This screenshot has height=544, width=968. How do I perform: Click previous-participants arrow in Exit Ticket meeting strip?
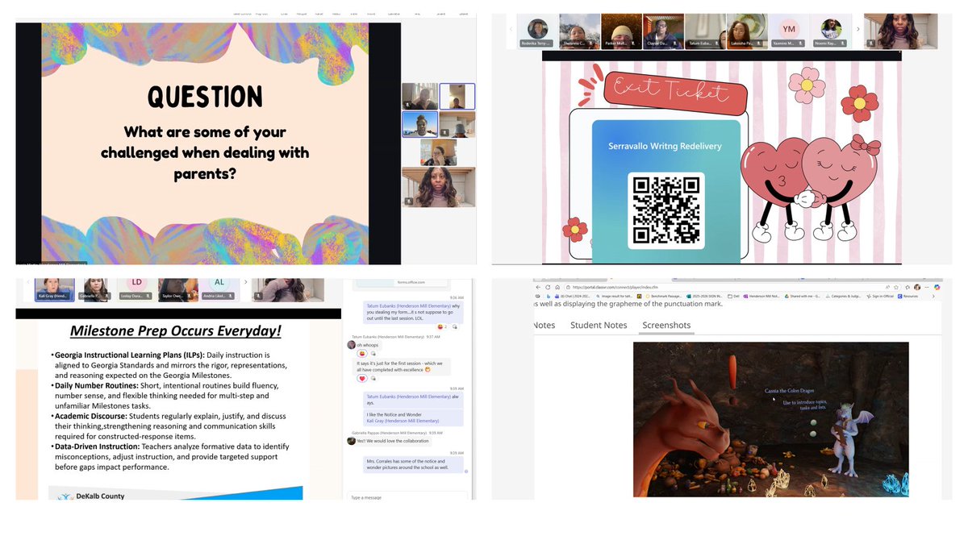(x=511, y=28)
